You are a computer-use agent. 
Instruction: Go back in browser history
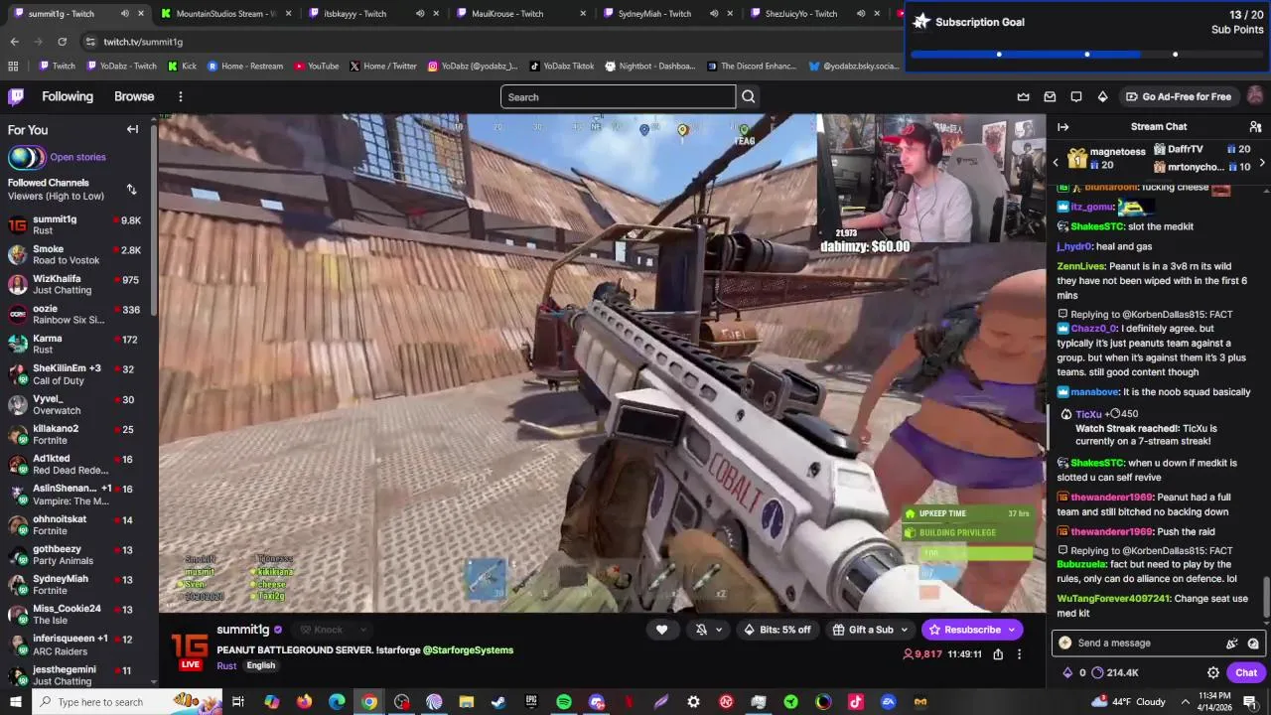14,42
